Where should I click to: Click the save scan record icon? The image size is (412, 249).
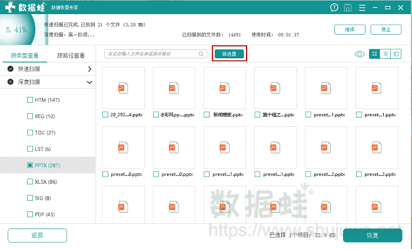coord(348,8)
